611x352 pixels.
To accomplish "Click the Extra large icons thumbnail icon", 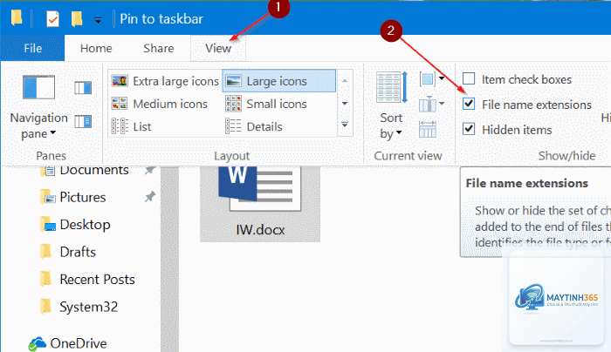I will [120, 81].
